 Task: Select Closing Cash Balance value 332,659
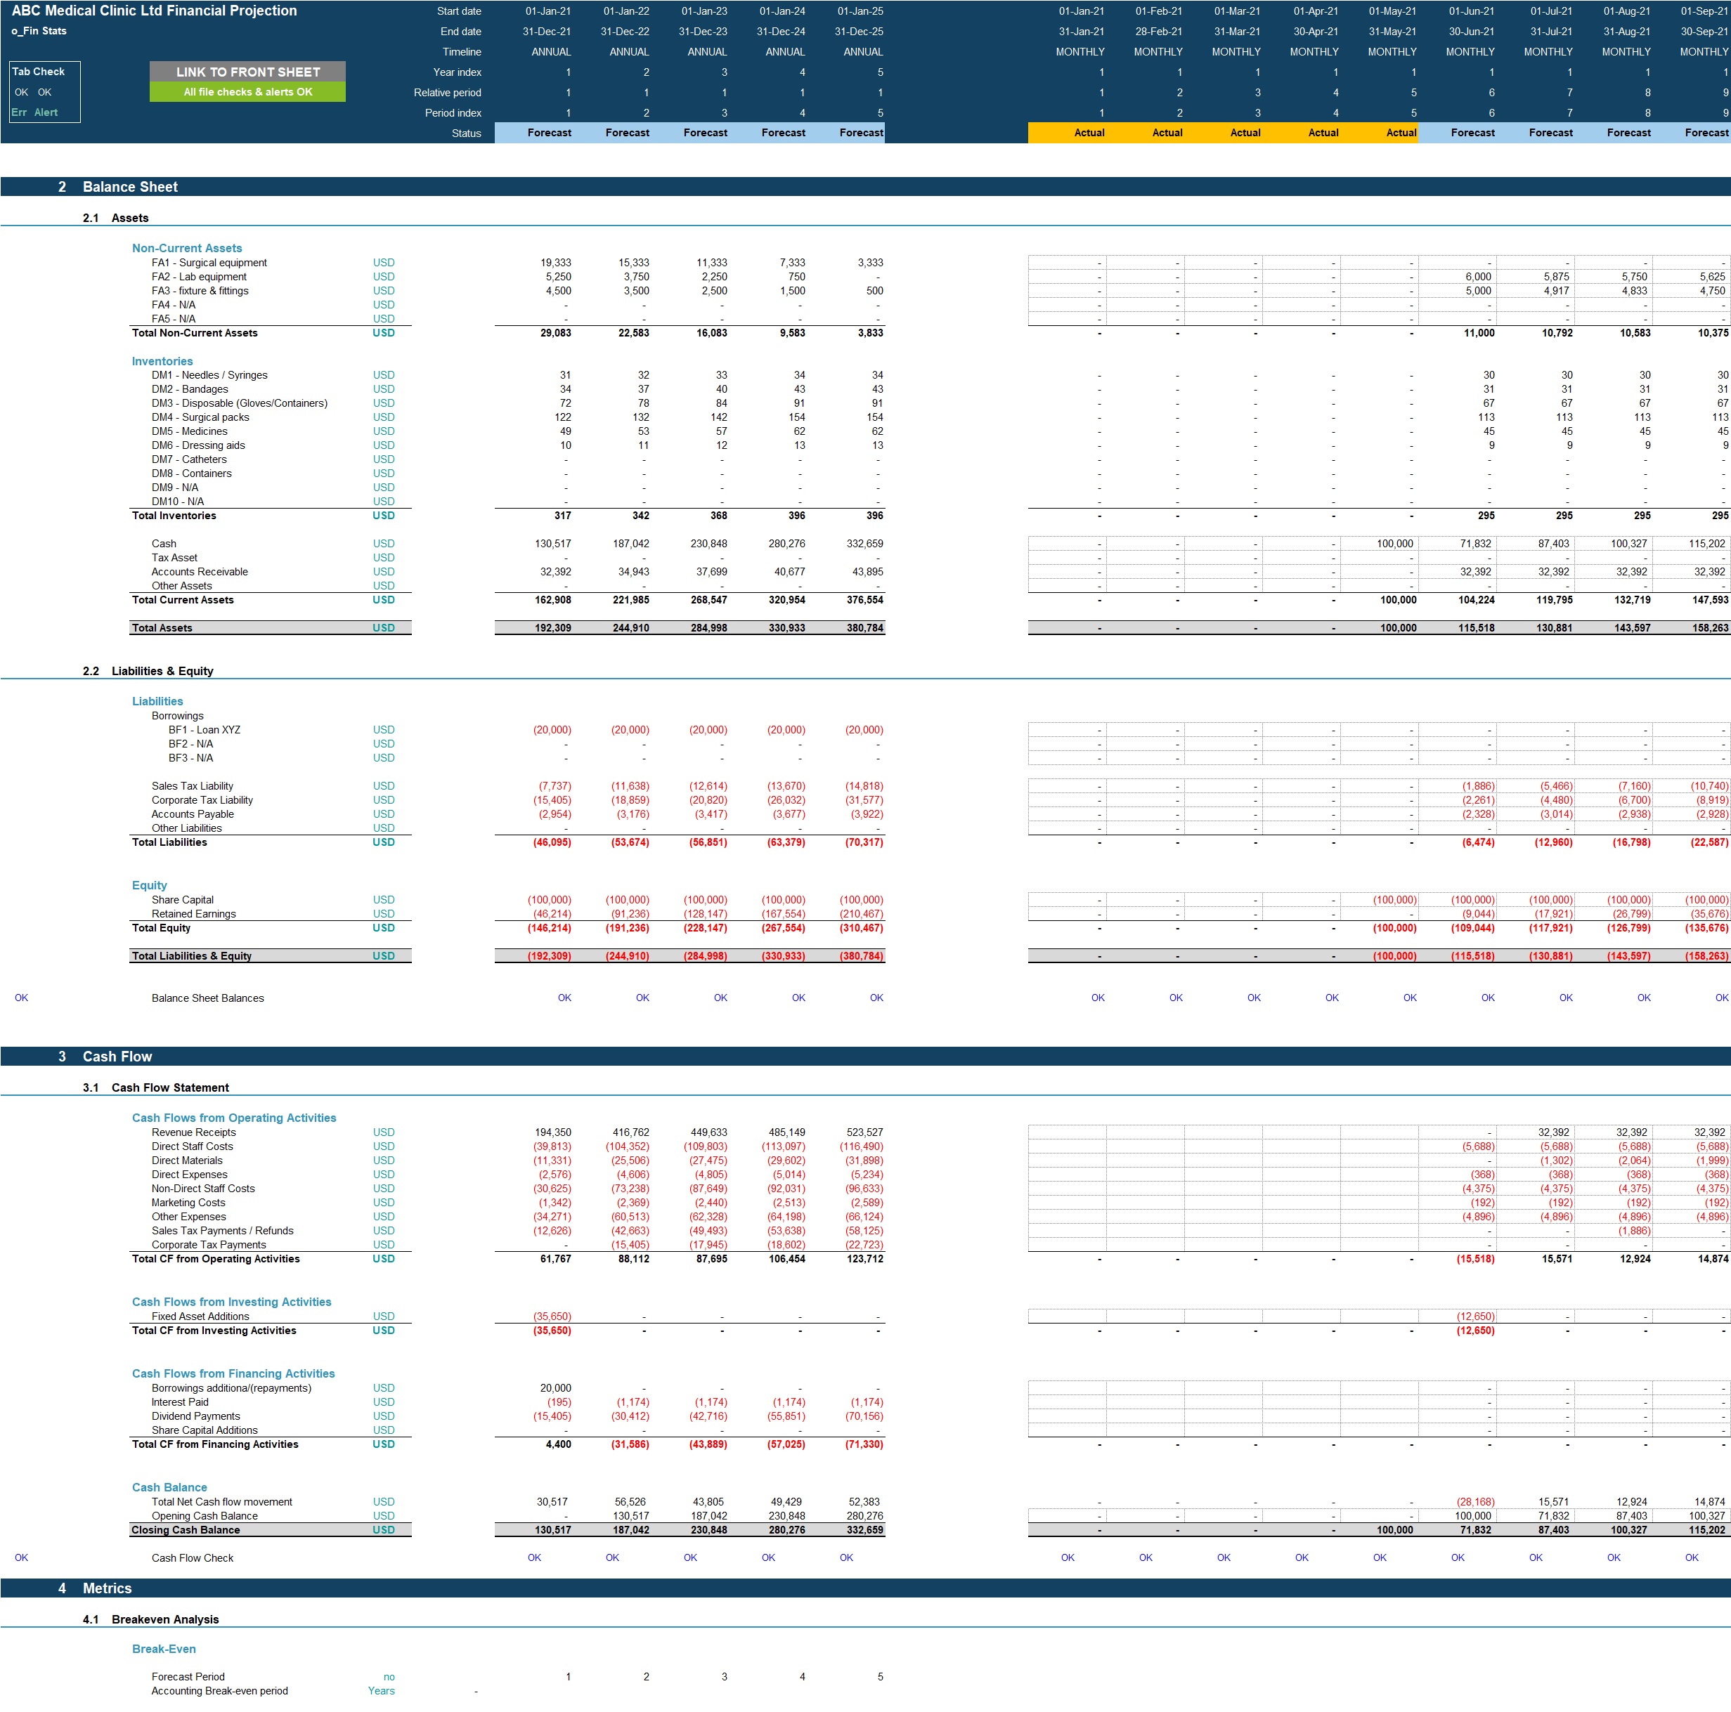tap(864, 1530)
